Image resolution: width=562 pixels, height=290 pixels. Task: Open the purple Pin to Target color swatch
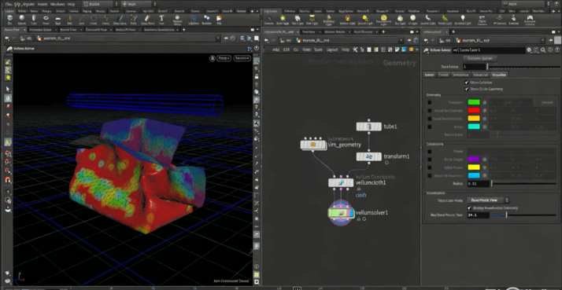tap(474, 160)
